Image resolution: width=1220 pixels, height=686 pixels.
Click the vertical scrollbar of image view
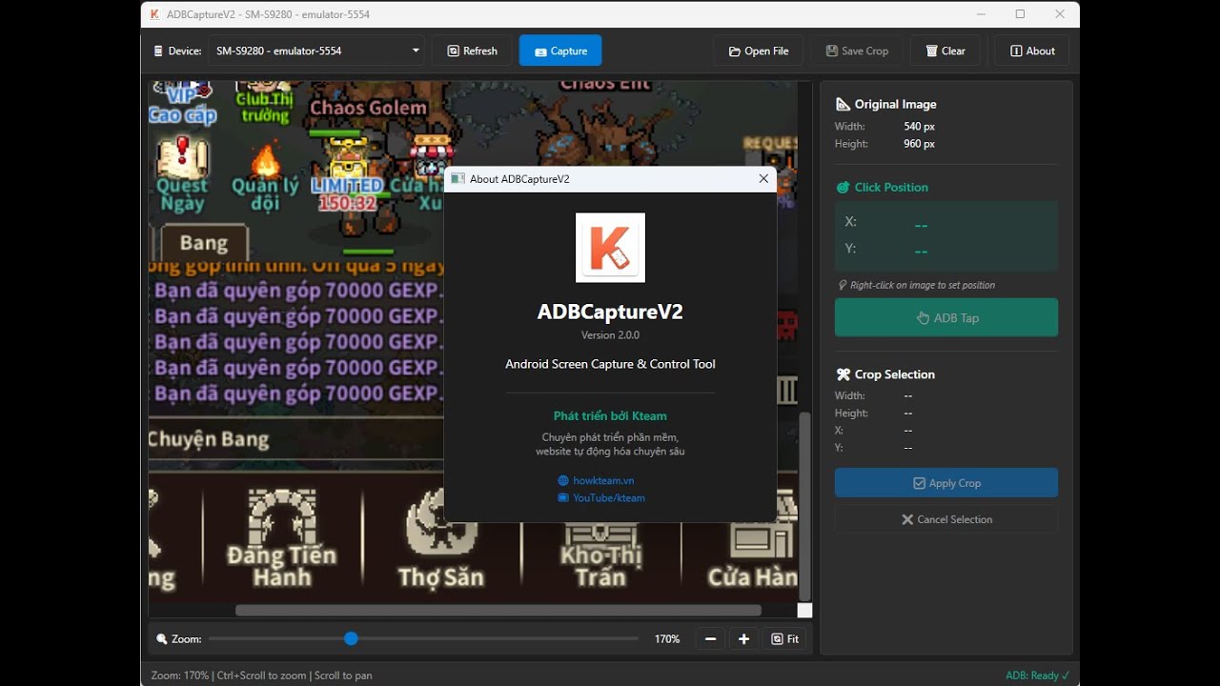pos(804,505)
